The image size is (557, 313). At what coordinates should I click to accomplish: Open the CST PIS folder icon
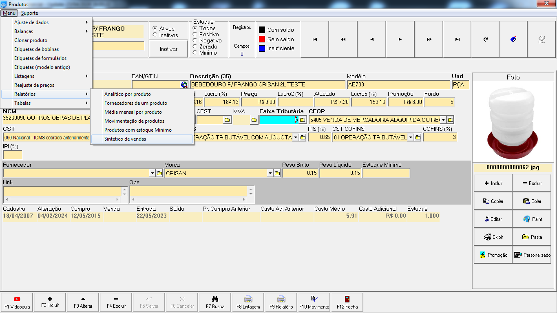coord(303,138)
